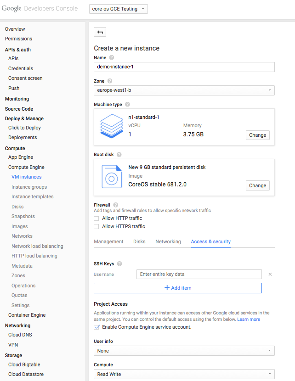Open the core-os GCE Testing project dropdown

tap(119, 9)
